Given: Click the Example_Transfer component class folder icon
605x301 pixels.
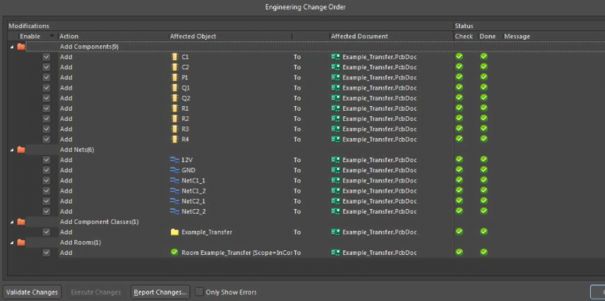Looking at the screenshot, I should click(174, 232).
